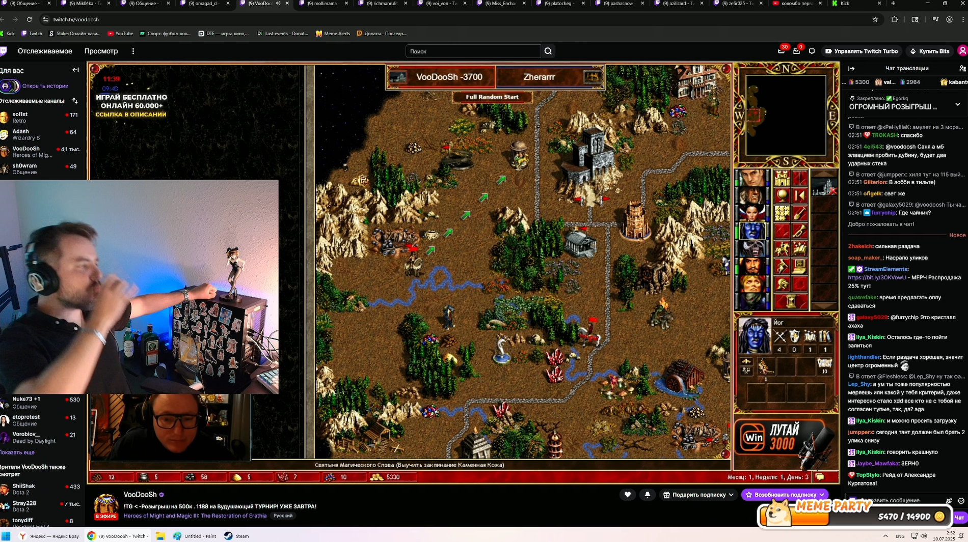Toggle the heart follow button
Image resolution: width=968 pixels, height=542 pixels.
[x=628, y=495]
